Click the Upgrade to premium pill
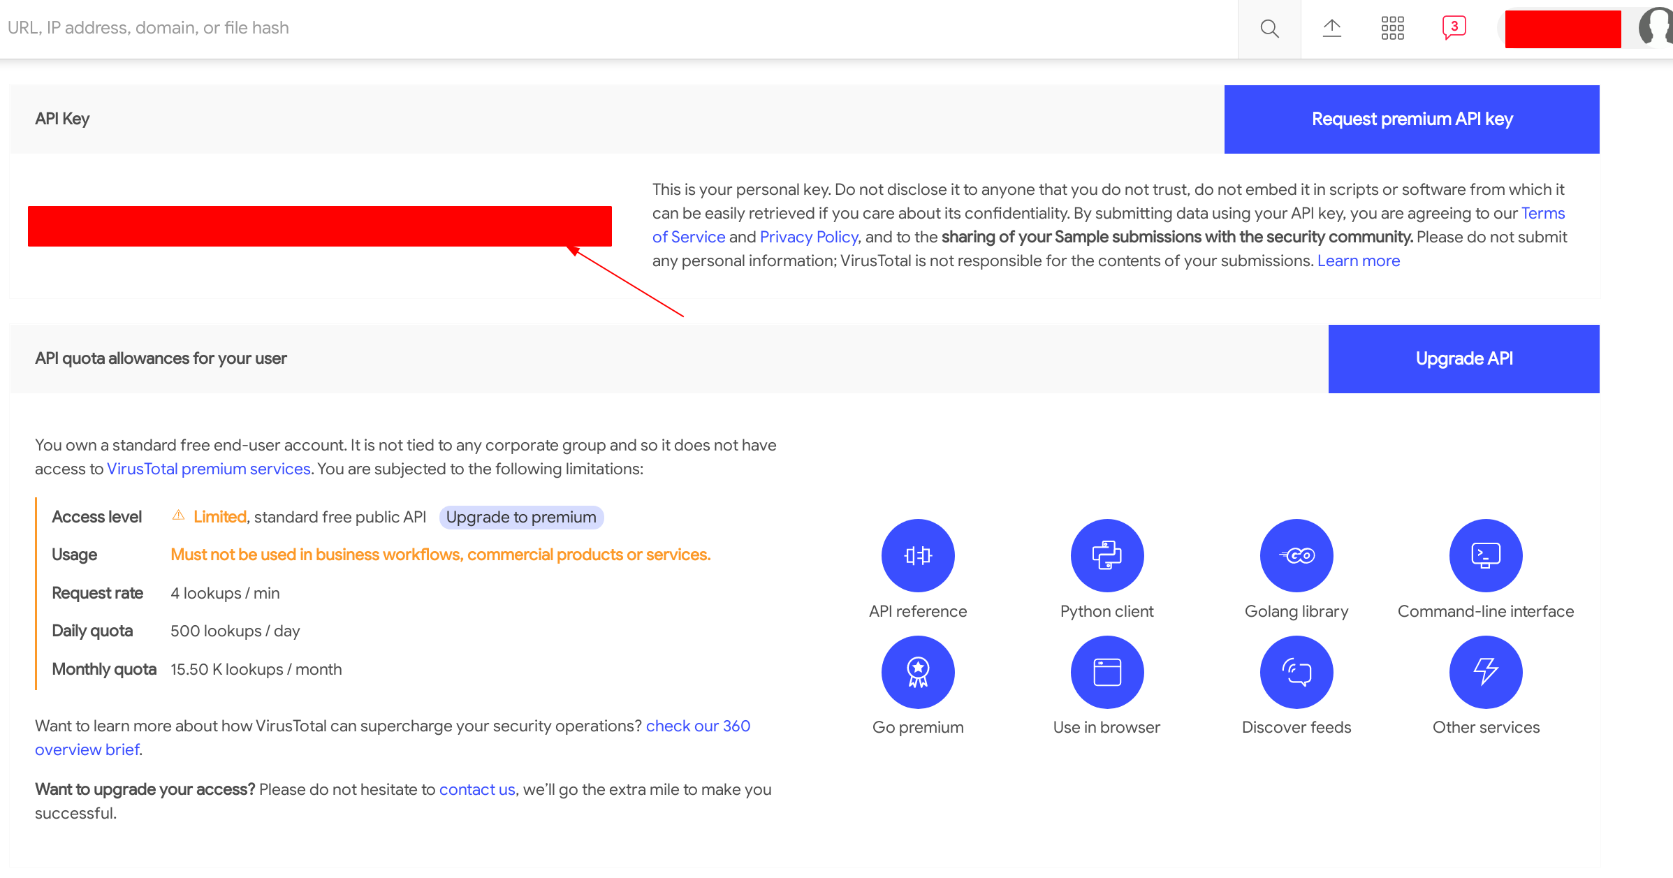This screenshot has width=1673, height=878. pos(521,517)
